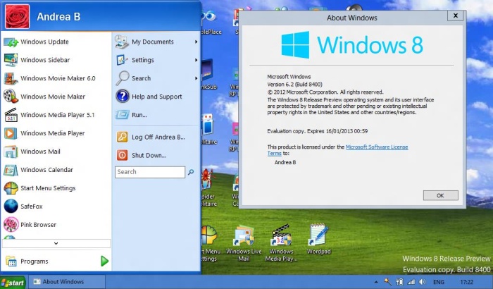Click the volume speaker tray icon
This screenshot has width=493, height=289.
click(423, 282)
